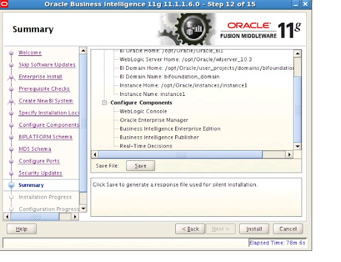Click the navigation panel vertical scrollbar thumb
The height and width of the screenshot is (262, 341).
coord(83,123)
